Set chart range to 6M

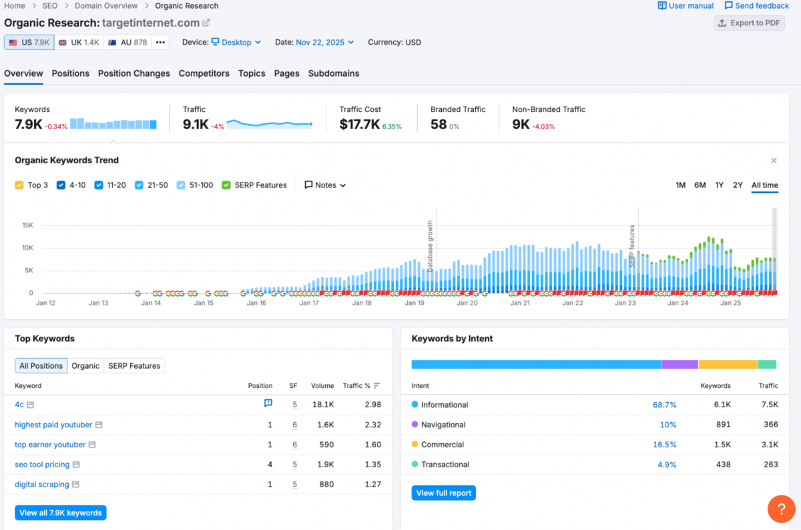click(700, 185)
